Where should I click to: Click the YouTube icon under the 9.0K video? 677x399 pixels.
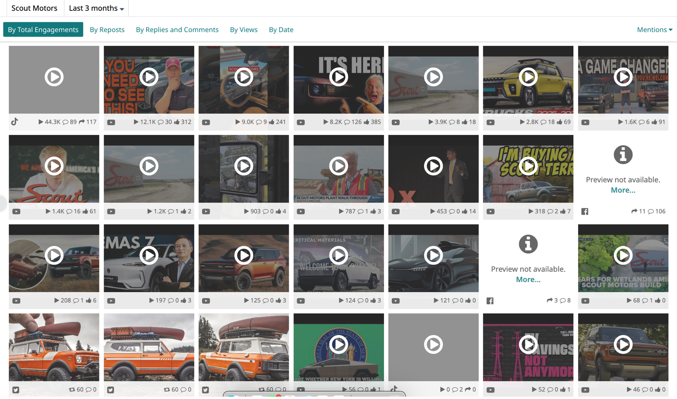click(x=206, y=122)
